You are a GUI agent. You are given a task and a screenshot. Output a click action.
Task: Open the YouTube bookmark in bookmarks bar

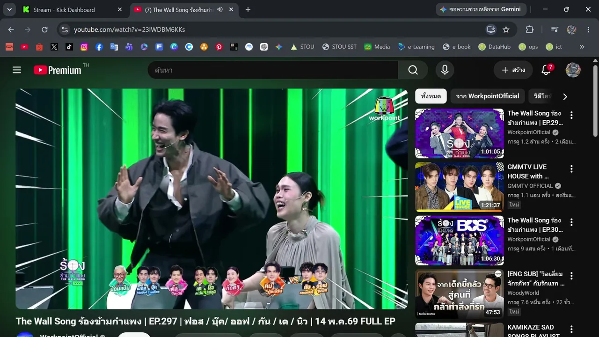click(x=24, y=47)
